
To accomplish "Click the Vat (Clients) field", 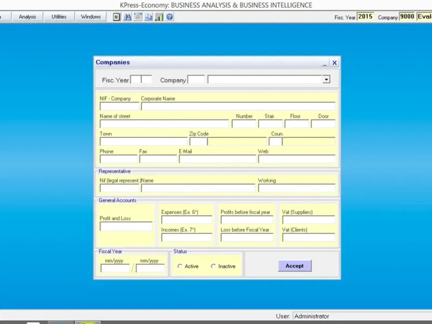I will pos(309,238).
